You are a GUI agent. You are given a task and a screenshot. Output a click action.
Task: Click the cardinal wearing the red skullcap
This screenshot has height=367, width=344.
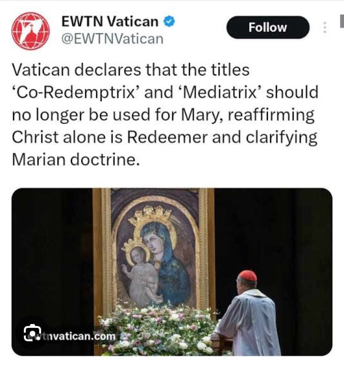[248, 313]
